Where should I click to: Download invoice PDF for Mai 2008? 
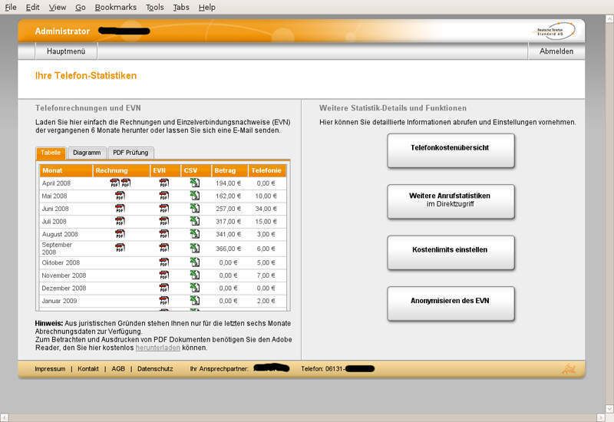click(x=120, y=196)
